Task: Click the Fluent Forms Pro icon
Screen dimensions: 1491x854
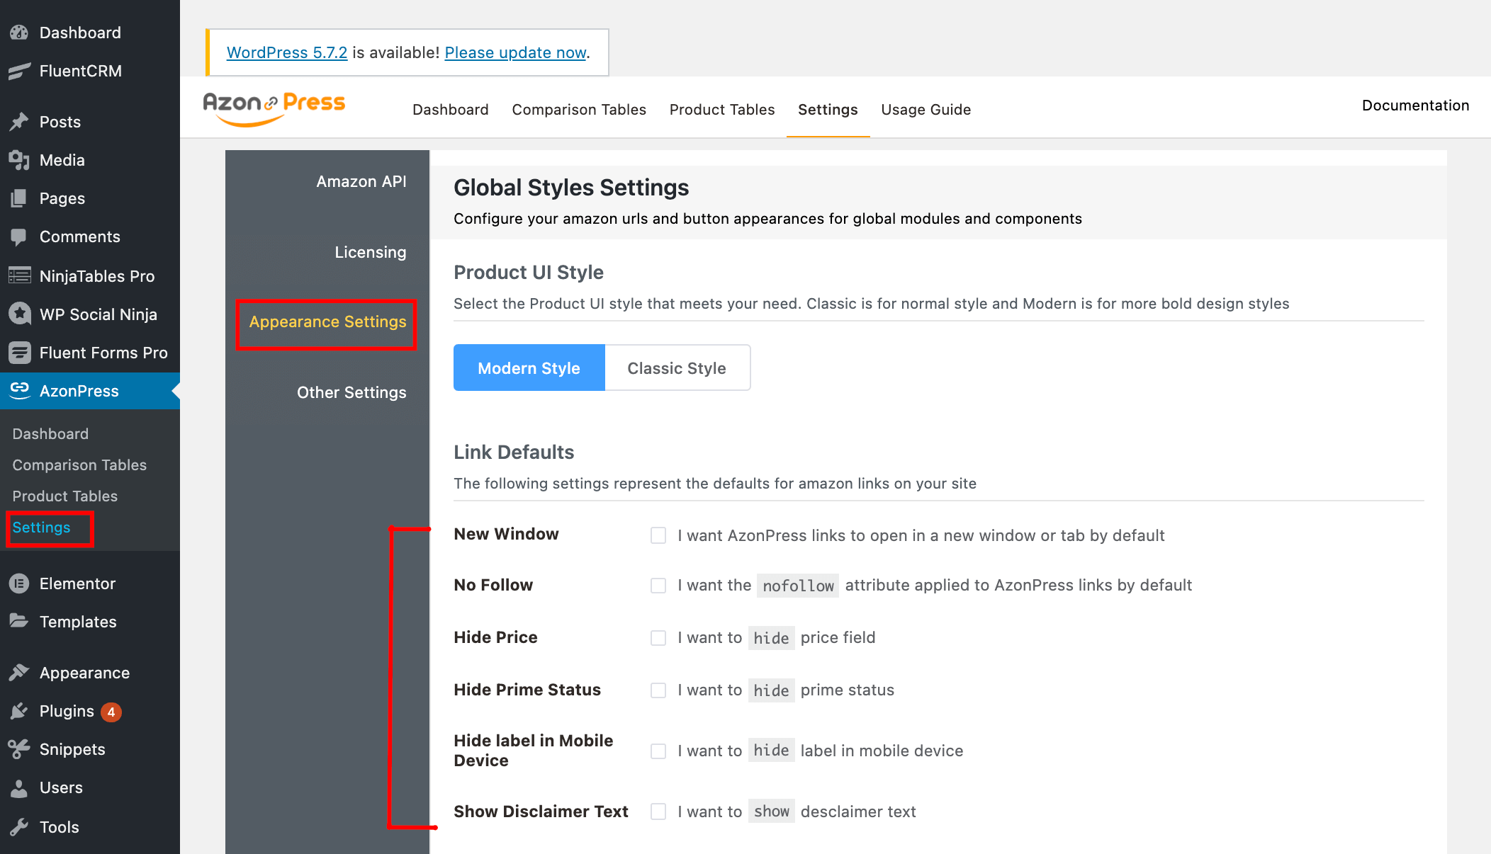Action: tap(19, 352)
